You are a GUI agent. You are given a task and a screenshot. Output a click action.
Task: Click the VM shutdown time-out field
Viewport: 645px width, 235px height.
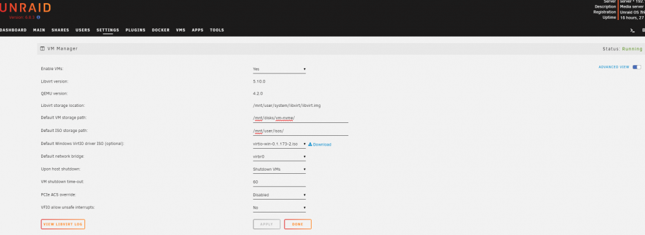[x=279, y=182]
